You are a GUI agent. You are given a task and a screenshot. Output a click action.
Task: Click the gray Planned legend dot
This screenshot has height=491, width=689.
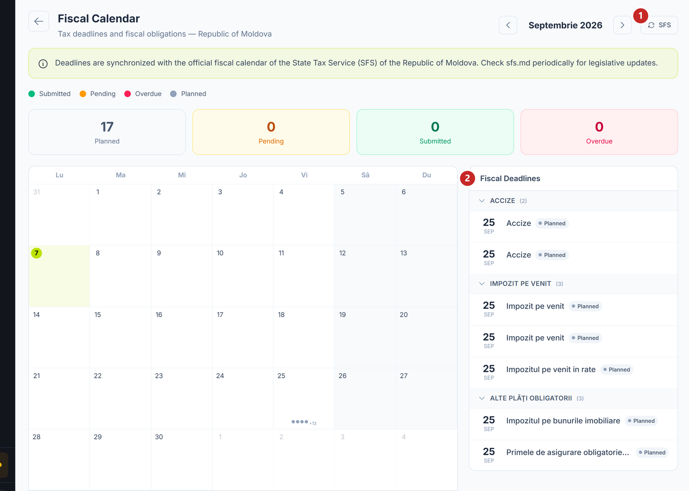pyautogui.click(x=173, y=94)
